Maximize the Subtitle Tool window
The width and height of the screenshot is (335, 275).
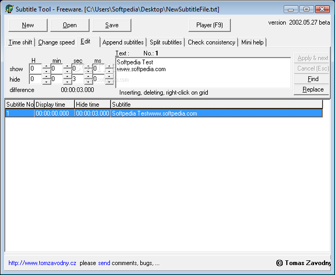306,9
